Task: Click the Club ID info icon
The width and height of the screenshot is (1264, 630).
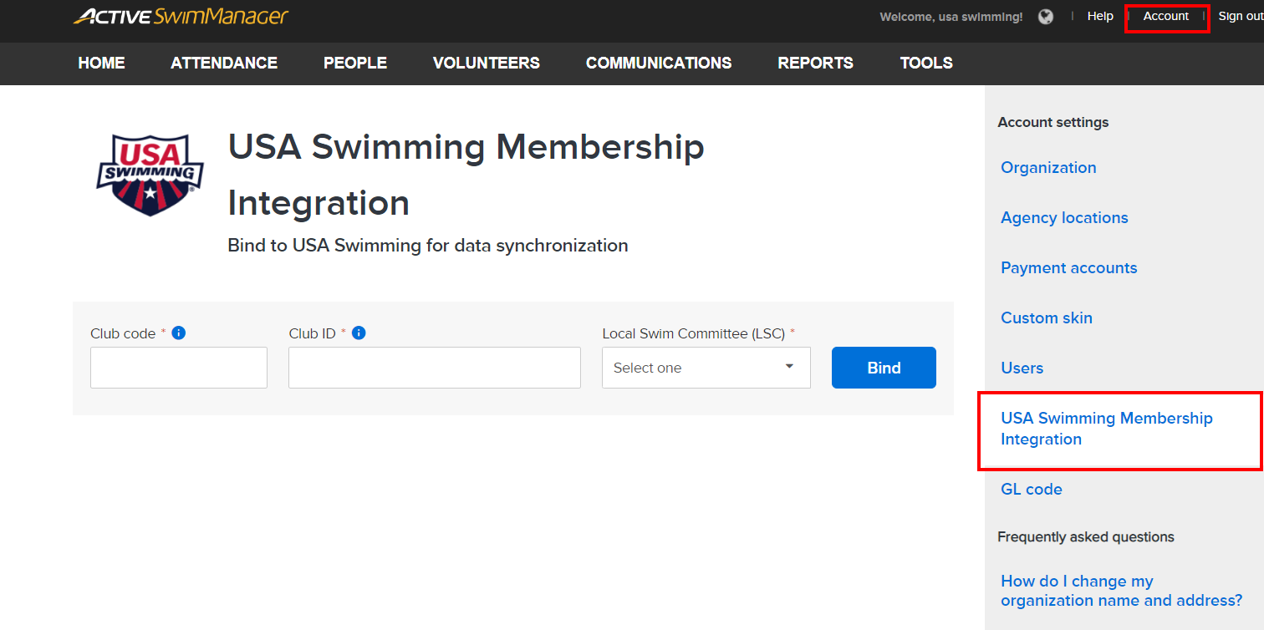Action: tap(359, 333)
